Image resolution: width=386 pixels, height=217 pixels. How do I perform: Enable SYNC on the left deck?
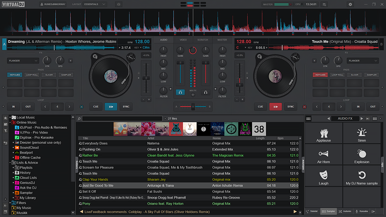126,106
